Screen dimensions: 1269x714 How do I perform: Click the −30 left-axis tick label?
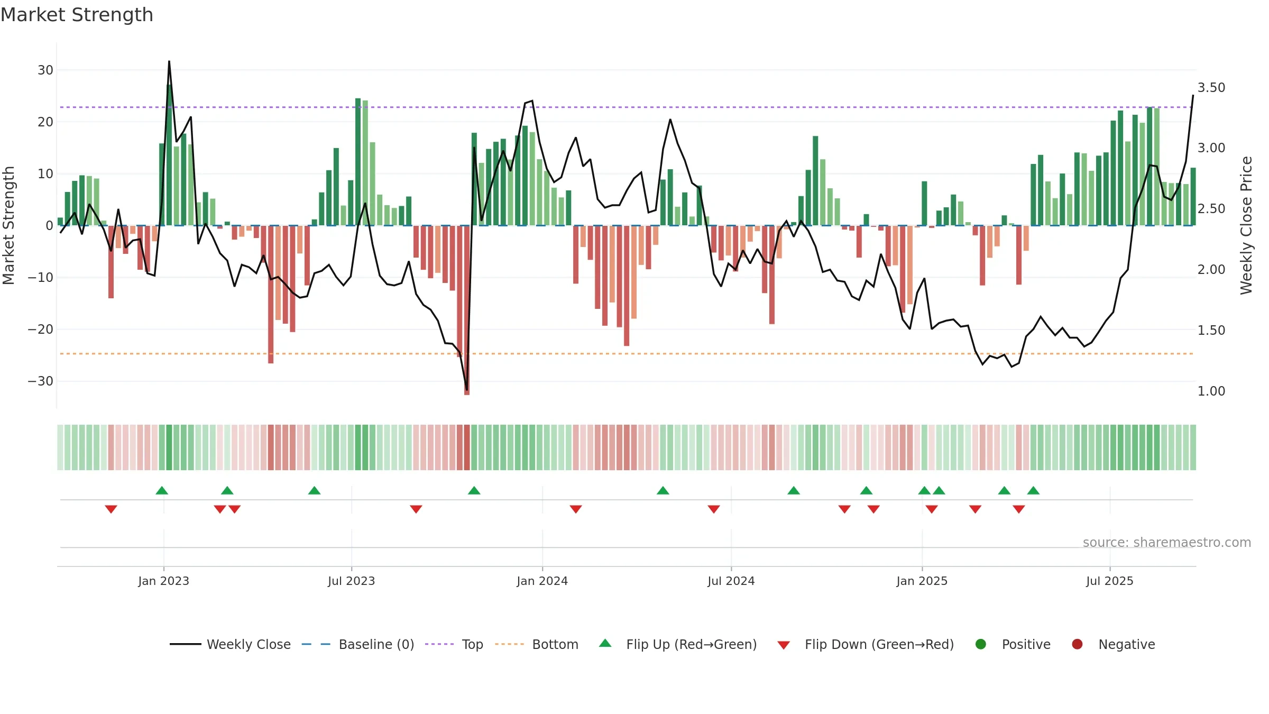click(x=41, y=381)
